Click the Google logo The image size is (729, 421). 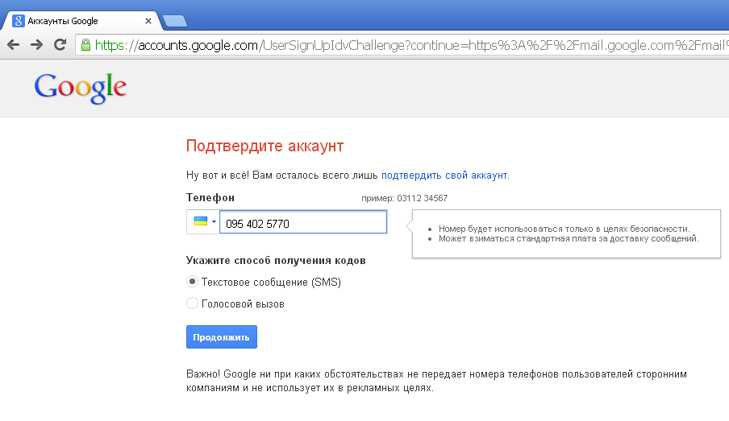click(81, 88)
